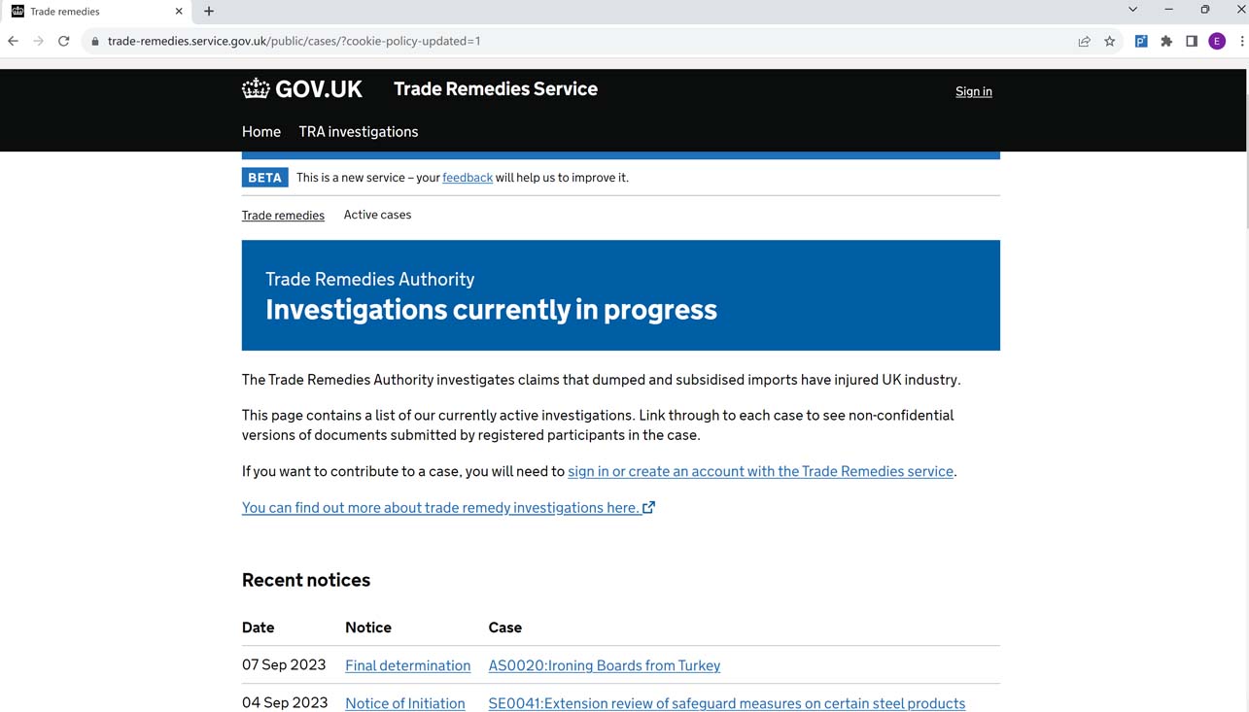This screenshot has height=712, width=1249.
Task: Select the Trade remedies browser tab
Action: 97,12
